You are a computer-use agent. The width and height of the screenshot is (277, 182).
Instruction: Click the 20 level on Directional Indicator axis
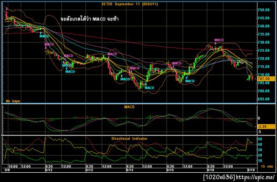(x=260, y=156)
